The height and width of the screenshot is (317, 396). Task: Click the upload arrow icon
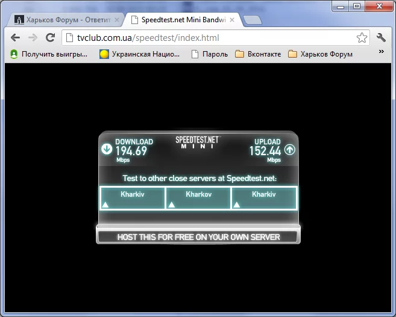[290, 149]
